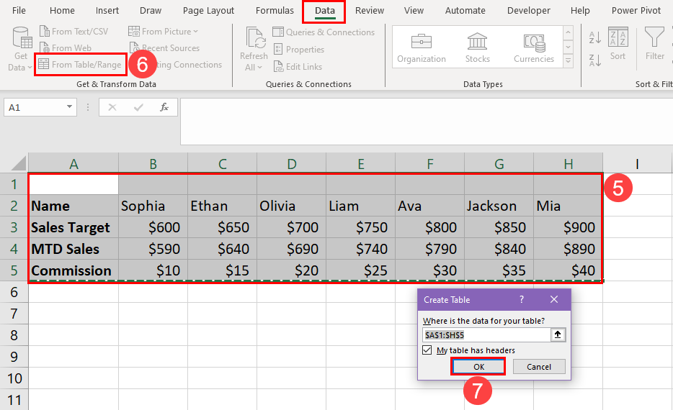
Task: Select the Organization data type
Action: [x=421, y=47]
